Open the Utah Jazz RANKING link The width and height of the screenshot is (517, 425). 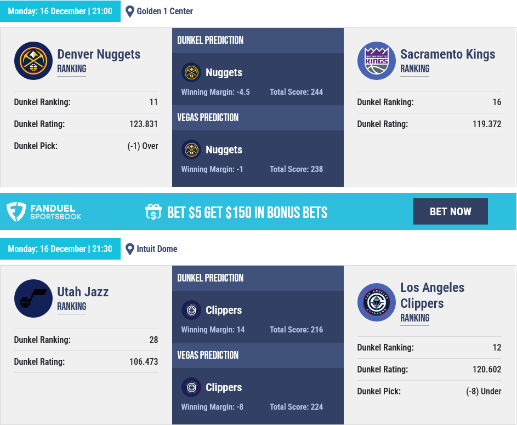point(72,306)
